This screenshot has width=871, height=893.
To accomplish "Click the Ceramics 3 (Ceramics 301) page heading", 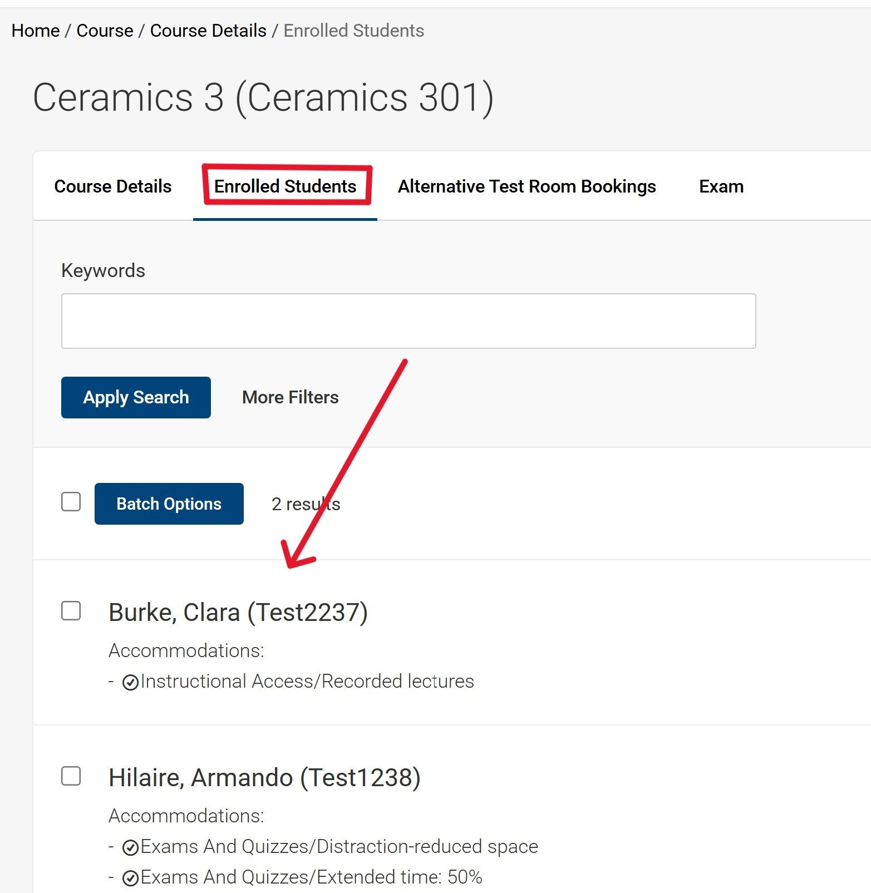I will (x=263, y=98).
